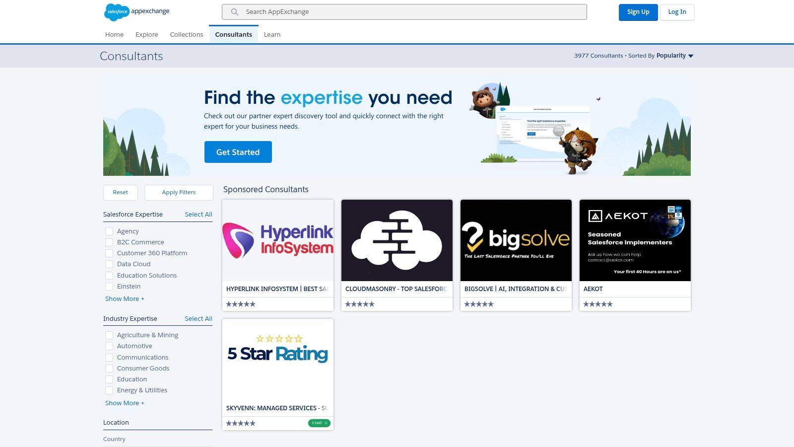Viewport: 794px width, 447px height.
Task: Click Select All for Industry Expertise
Action: (198, 318)
